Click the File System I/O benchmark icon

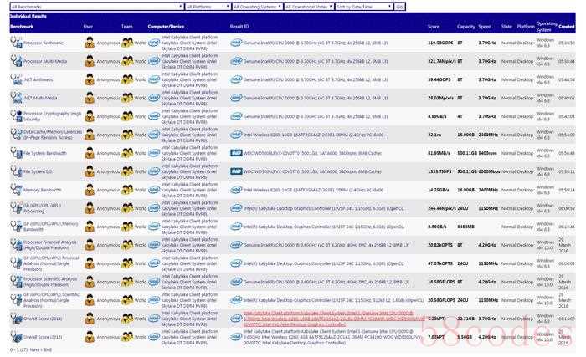pyautogui.click(x=16, y=171)
